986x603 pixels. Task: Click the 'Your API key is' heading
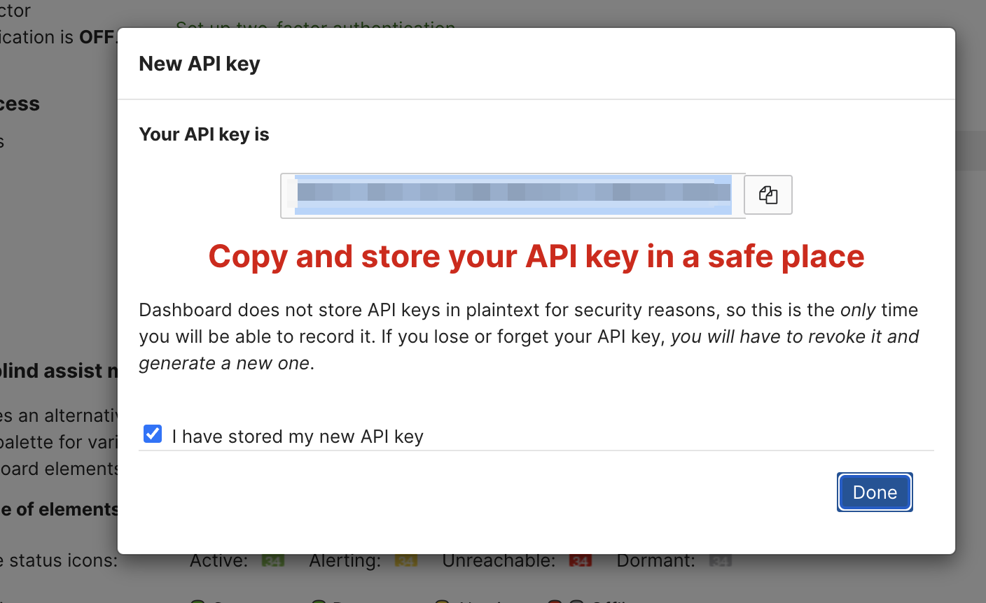pos(204,134)
